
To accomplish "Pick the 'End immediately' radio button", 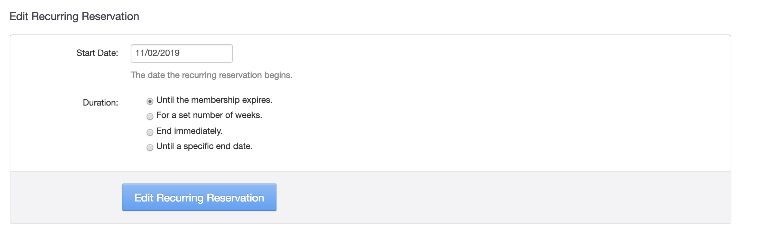I will coord(150,132).
